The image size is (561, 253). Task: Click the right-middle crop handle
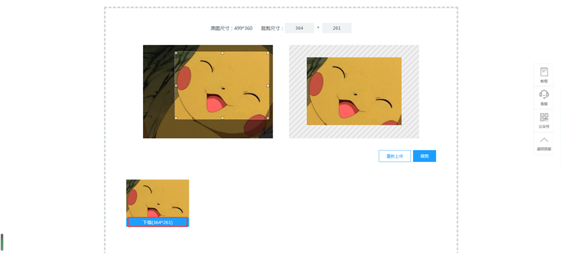coord(269,86)
